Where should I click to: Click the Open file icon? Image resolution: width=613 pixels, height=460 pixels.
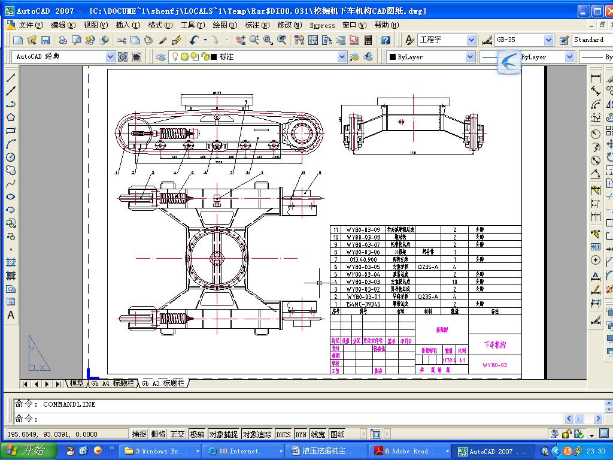tap(32, 40)
